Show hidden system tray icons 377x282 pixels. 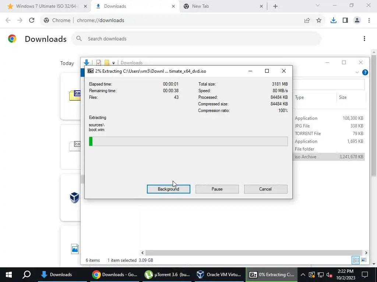pyautogui.click(x=303, y=275)
